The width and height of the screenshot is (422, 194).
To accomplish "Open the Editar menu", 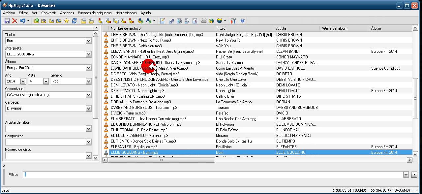I will (x=23, y=13).
